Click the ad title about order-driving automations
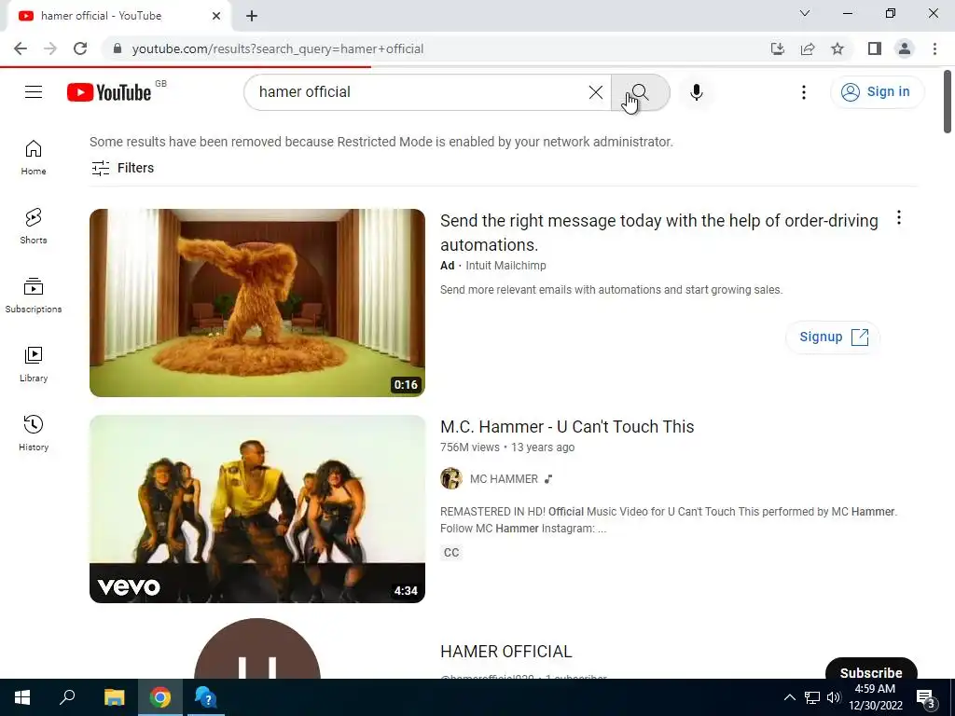 click(x=659, y=232)
